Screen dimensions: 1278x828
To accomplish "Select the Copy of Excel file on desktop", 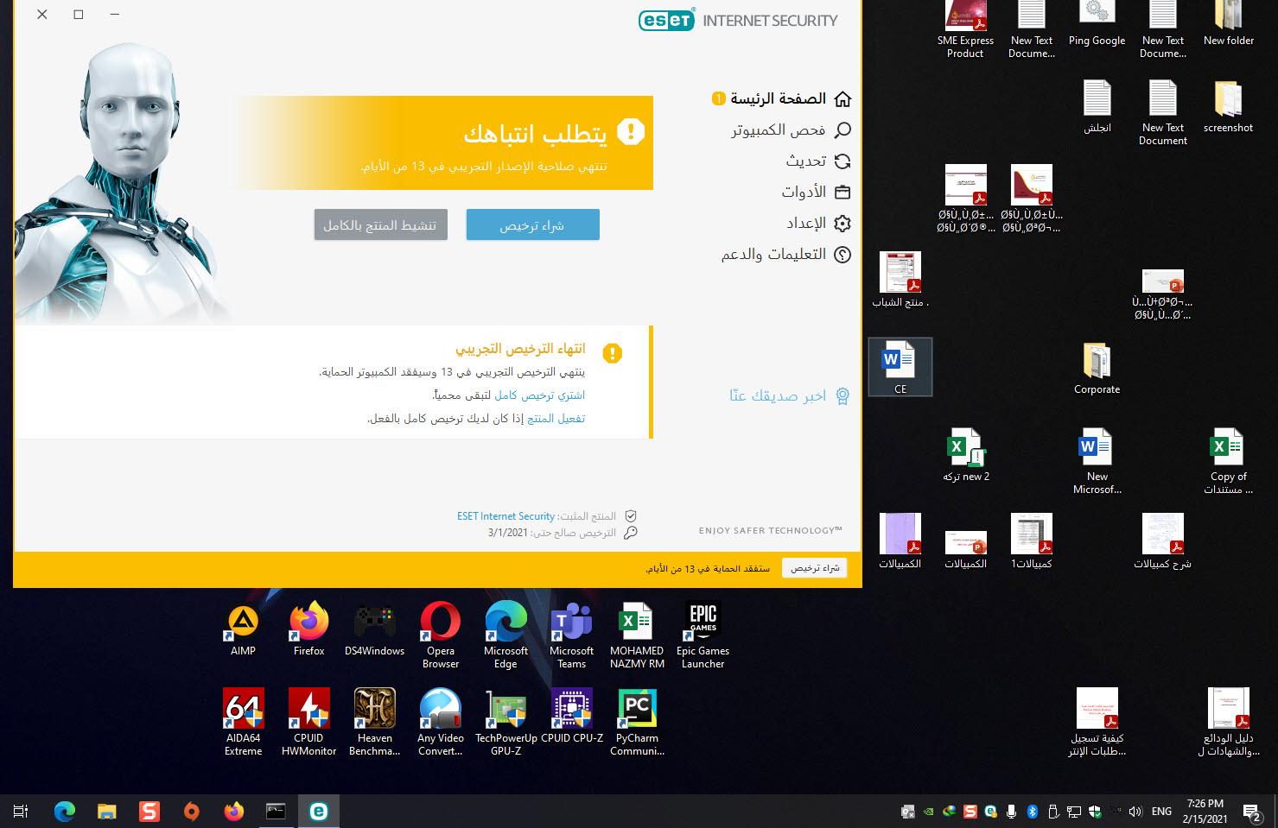I will (1228, 461).
